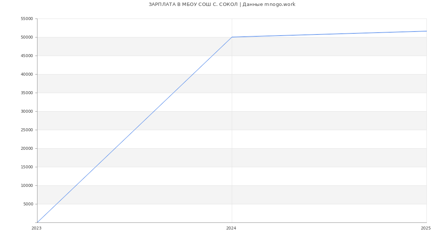This screenshot has height=241, width=445.
Task: Select the 35000 y-axis label
Action: point(27,93)
